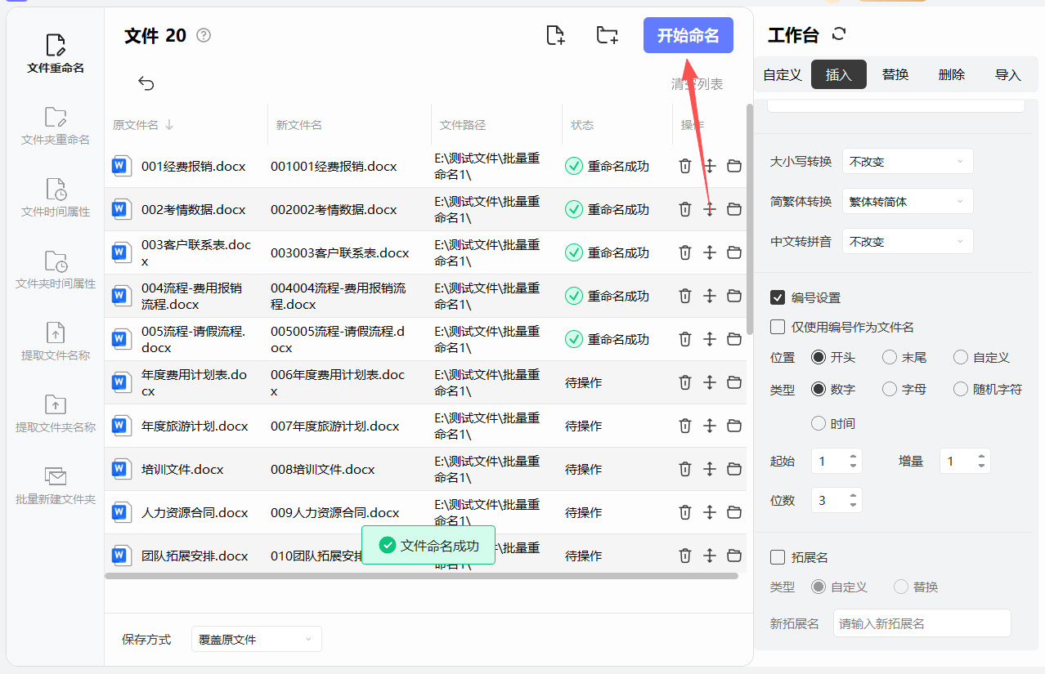Click the add file icon
1045x674 pixels.
(x=555, y=35)
